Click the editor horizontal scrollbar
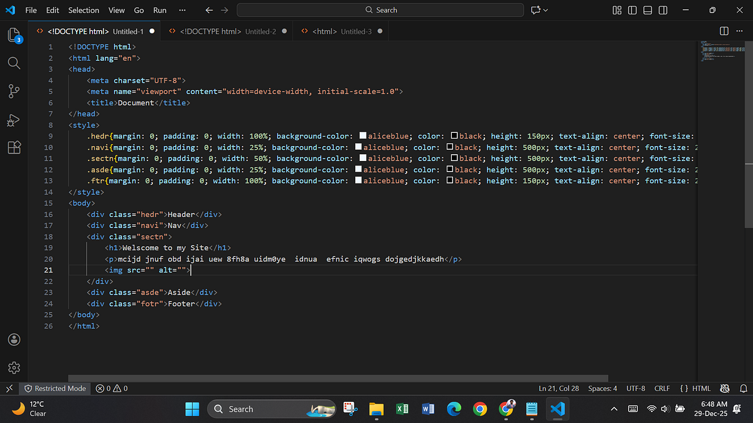The height and width of the screenshot is (423, 753). coord(338,379)
